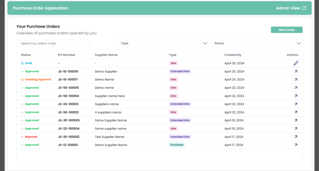Open order JS-23-100013 via its arrow icon

(296, 104)
